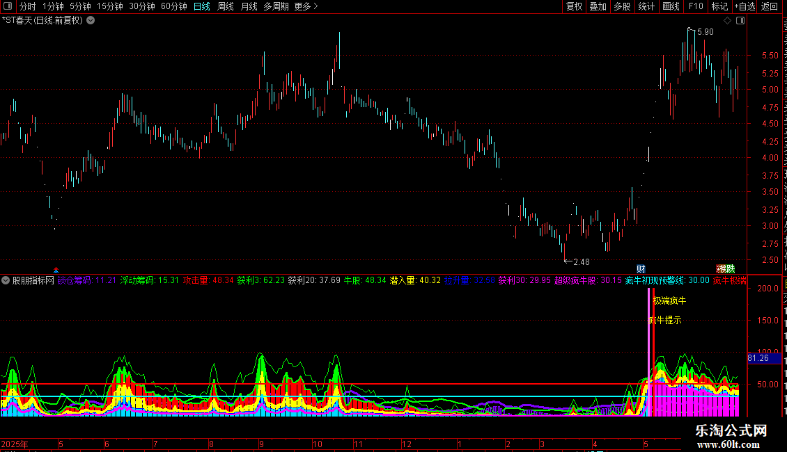The width and height of the screenshot is (787, 452).
Task: Click the 叠加 overlay button
Action: tap(598, 6)
